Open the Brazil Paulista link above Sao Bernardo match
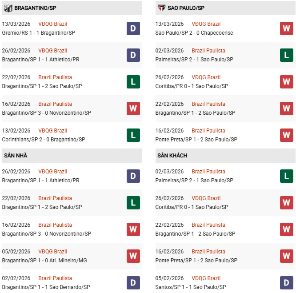This screenshot has width=296, height=293. pyautogui.click(x=55, y=278)
